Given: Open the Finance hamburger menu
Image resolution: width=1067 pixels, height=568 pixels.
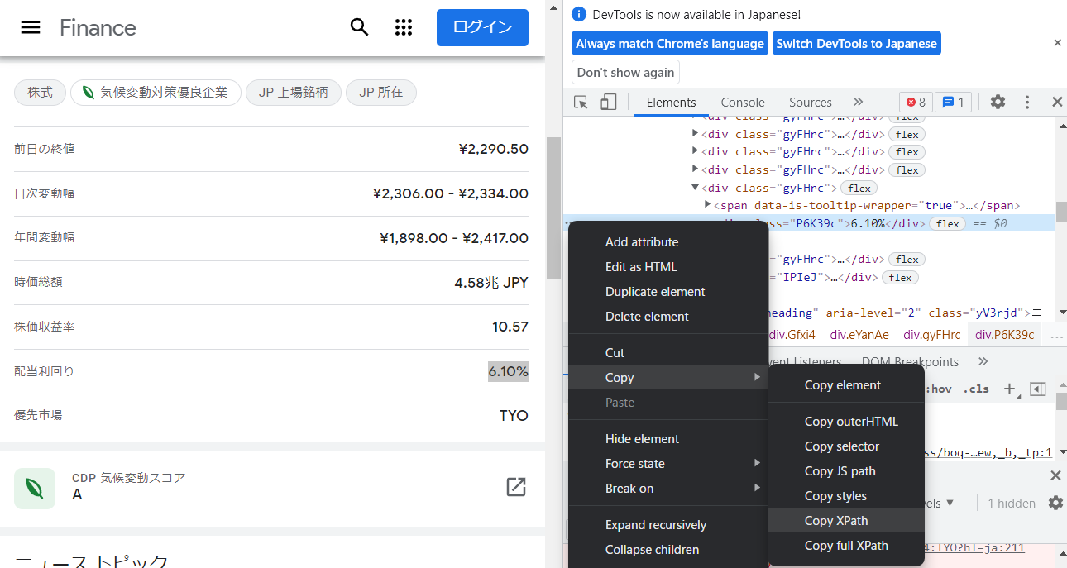Looking at the screenshot, I should click(31, 27).
